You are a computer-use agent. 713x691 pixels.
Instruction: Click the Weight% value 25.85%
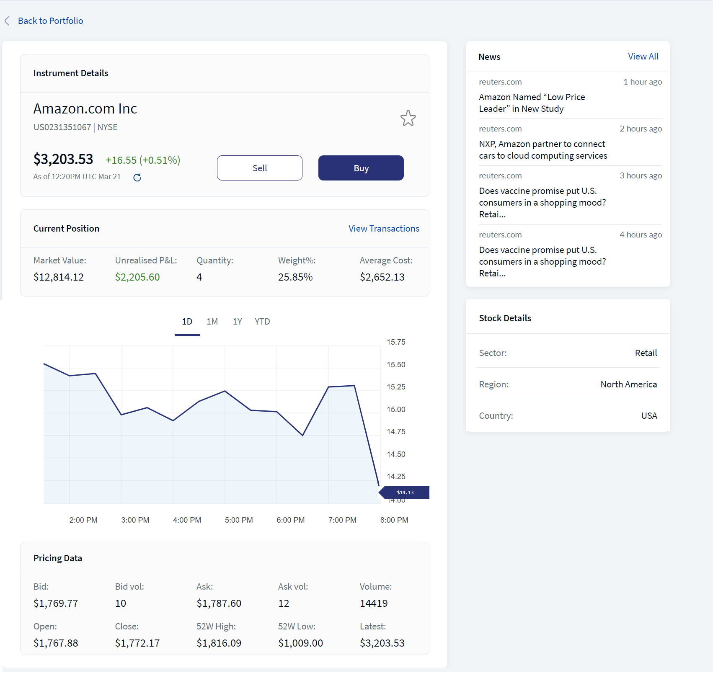[x=295, y=277]
